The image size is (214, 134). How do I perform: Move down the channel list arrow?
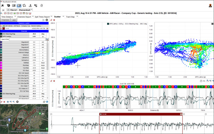coord(47,98)
